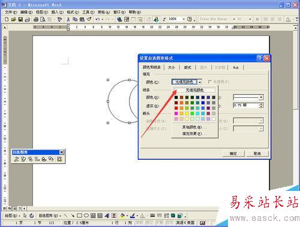This screenshot has width=300, height=227.
Task: Open the line style dropdown in dialog
Action: (x=261, y=97)
